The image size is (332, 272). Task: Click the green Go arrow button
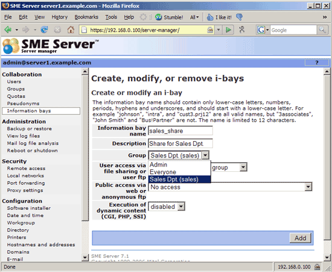(228, 30)
